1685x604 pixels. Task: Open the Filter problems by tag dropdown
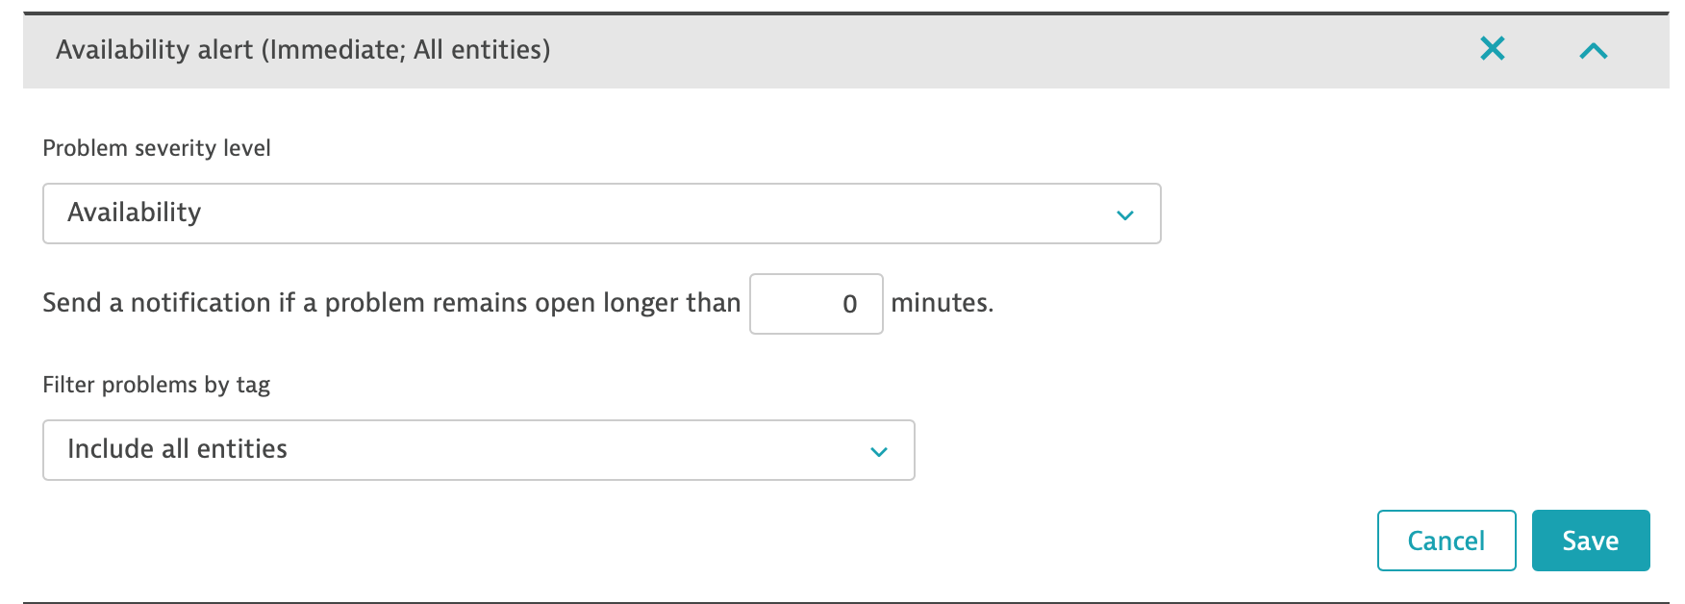point(478,450)
